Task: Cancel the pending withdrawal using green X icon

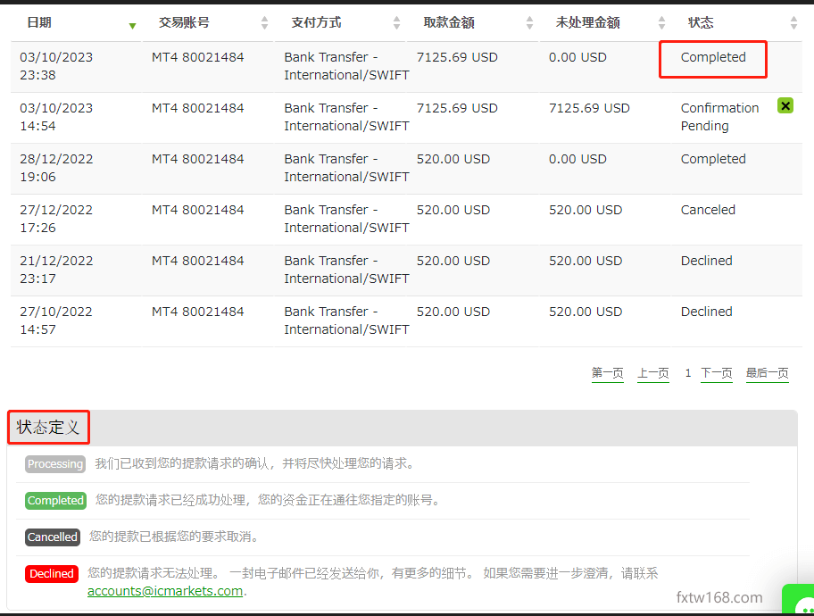Action: (x=785, y=105)
